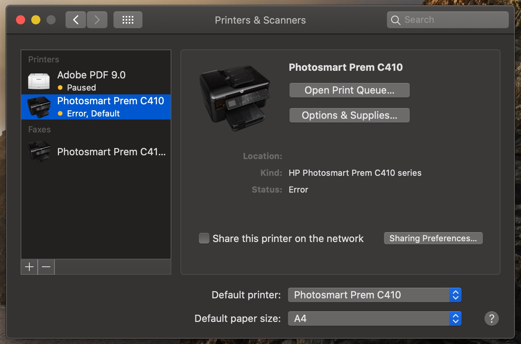Click into the Search field
The height and width of the screenshot is (344, 521).
[x=453, y=20]
